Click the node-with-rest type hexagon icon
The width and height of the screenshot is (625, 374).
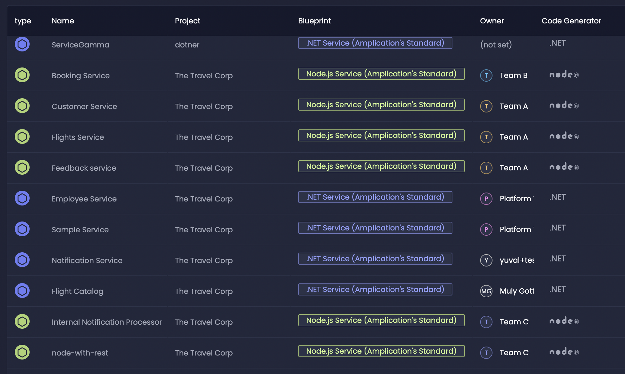click(22, 352)
